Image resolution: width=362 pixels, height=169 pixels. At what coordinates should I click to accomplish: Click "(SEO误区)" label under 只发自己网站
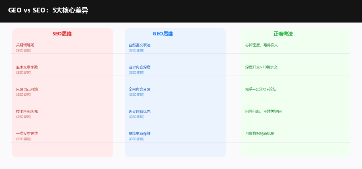pos(24,95)
